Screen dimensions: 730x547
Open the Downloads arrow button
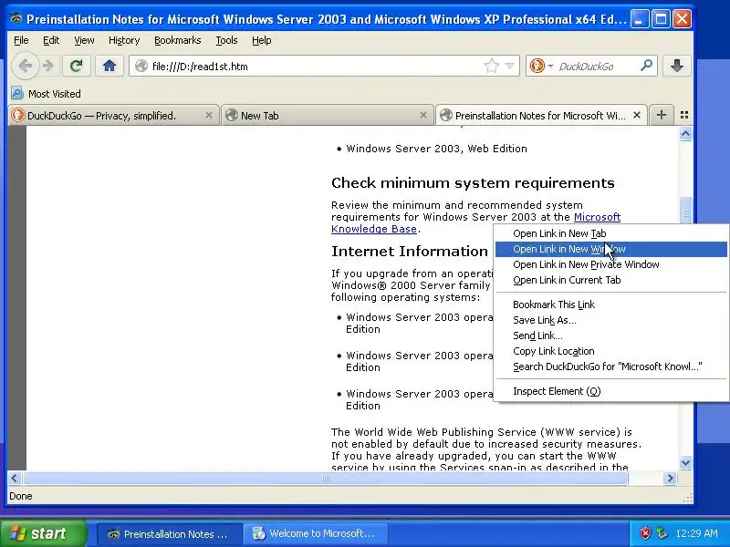pos(676,66)
